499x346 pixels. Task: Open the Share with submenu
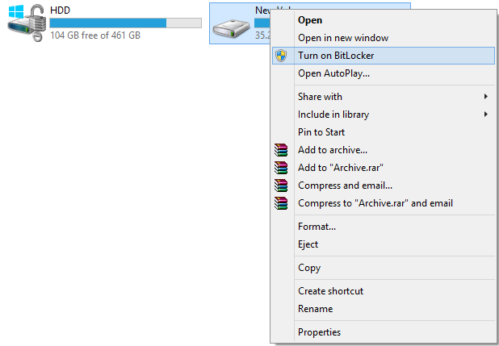(x=384, y=96)
